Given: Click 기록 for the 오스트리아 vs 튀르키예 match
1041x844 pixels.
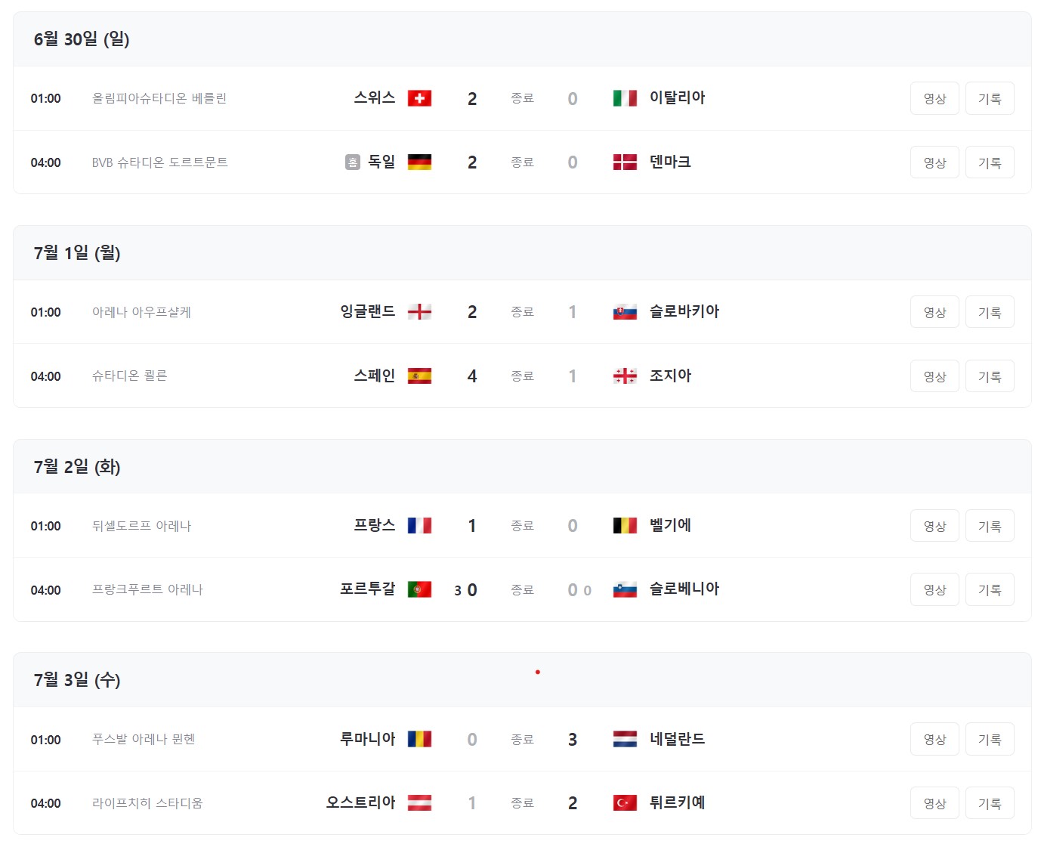Looking at the screenshot, I should pyautogui.click(x=990, y=802).
